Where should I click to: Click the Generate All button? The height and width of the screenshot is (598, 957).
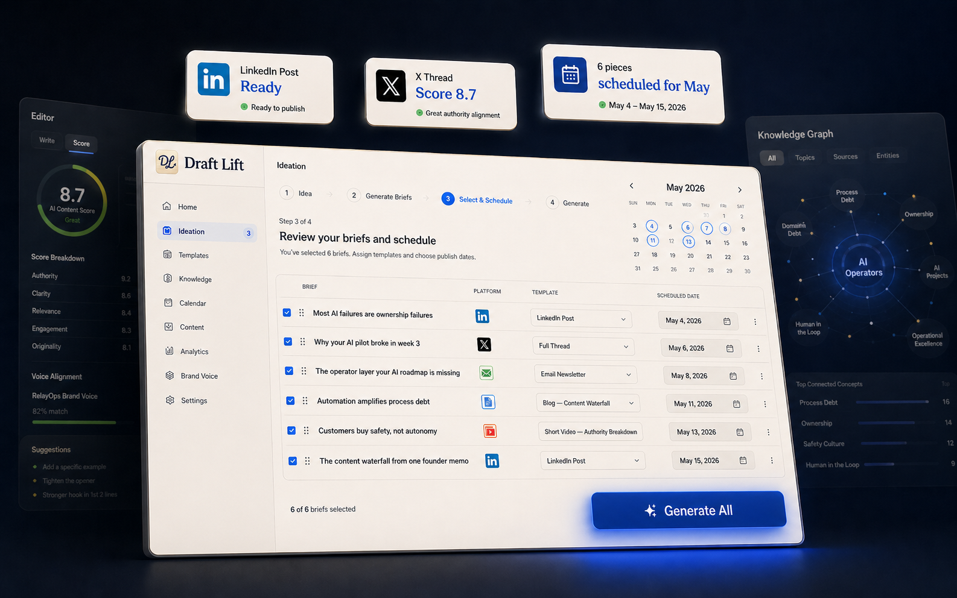click(688, 510)
